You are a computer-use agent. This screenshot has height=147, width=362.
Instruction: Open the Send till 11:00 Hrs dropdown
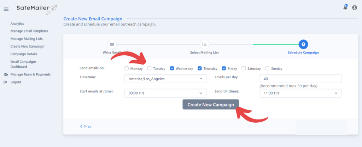[x=300, y=93]
